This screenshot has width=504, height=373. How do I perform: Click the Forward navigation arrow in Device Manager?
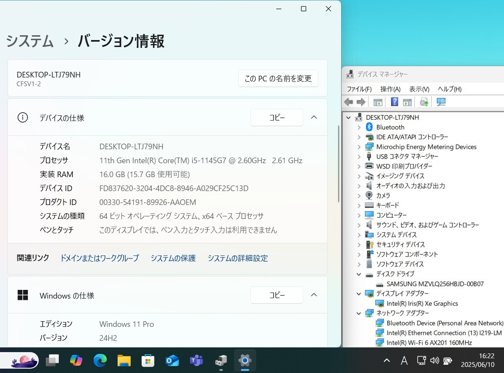click(361, 101)
